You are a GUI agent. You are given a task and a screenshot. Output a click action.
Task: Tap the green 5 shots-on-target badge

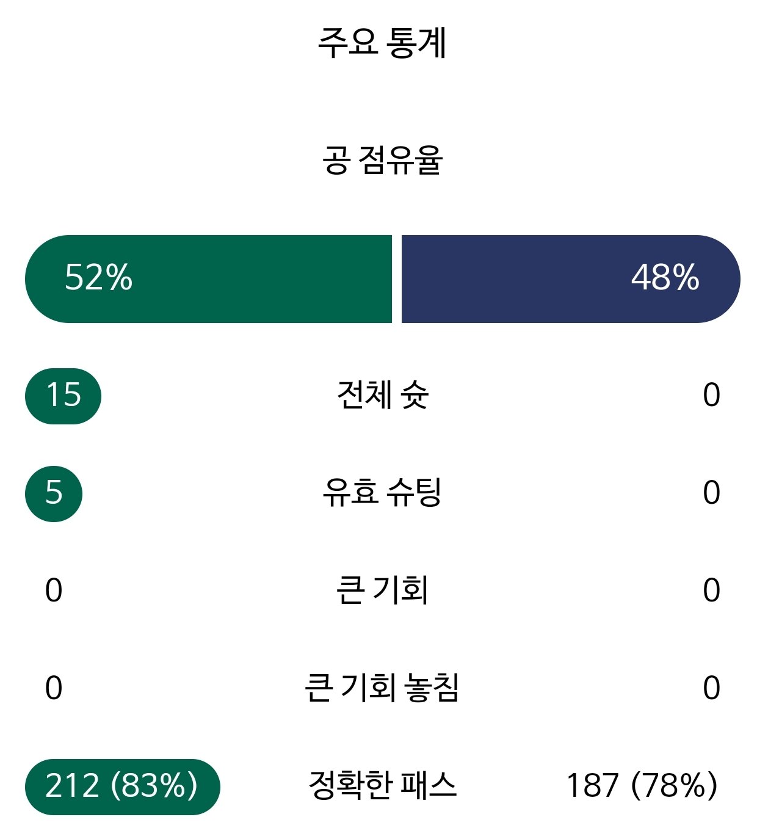(x=54, y=493)
